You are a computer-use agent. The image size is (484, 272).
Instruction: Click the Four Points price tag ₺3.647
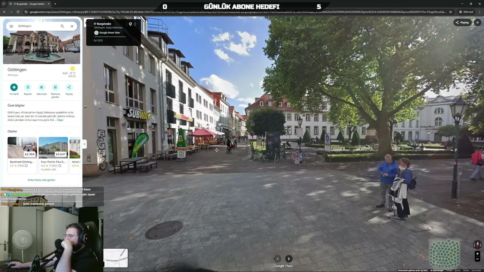pos(60,154)
